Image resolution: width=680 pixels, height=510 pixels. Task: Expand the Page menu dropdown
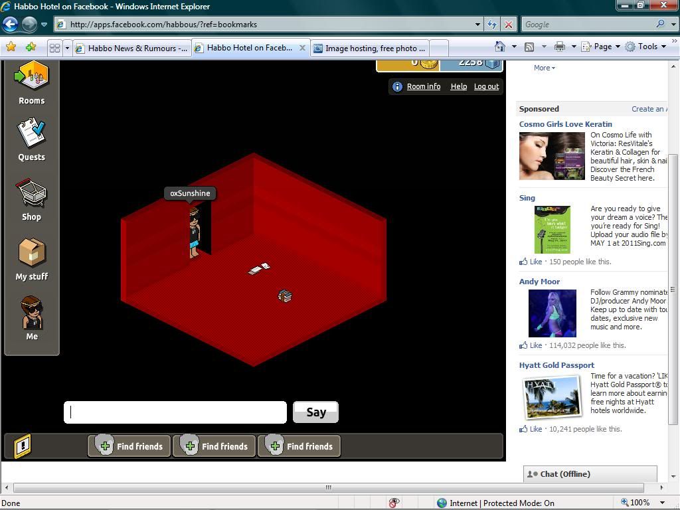click(603, 46)
